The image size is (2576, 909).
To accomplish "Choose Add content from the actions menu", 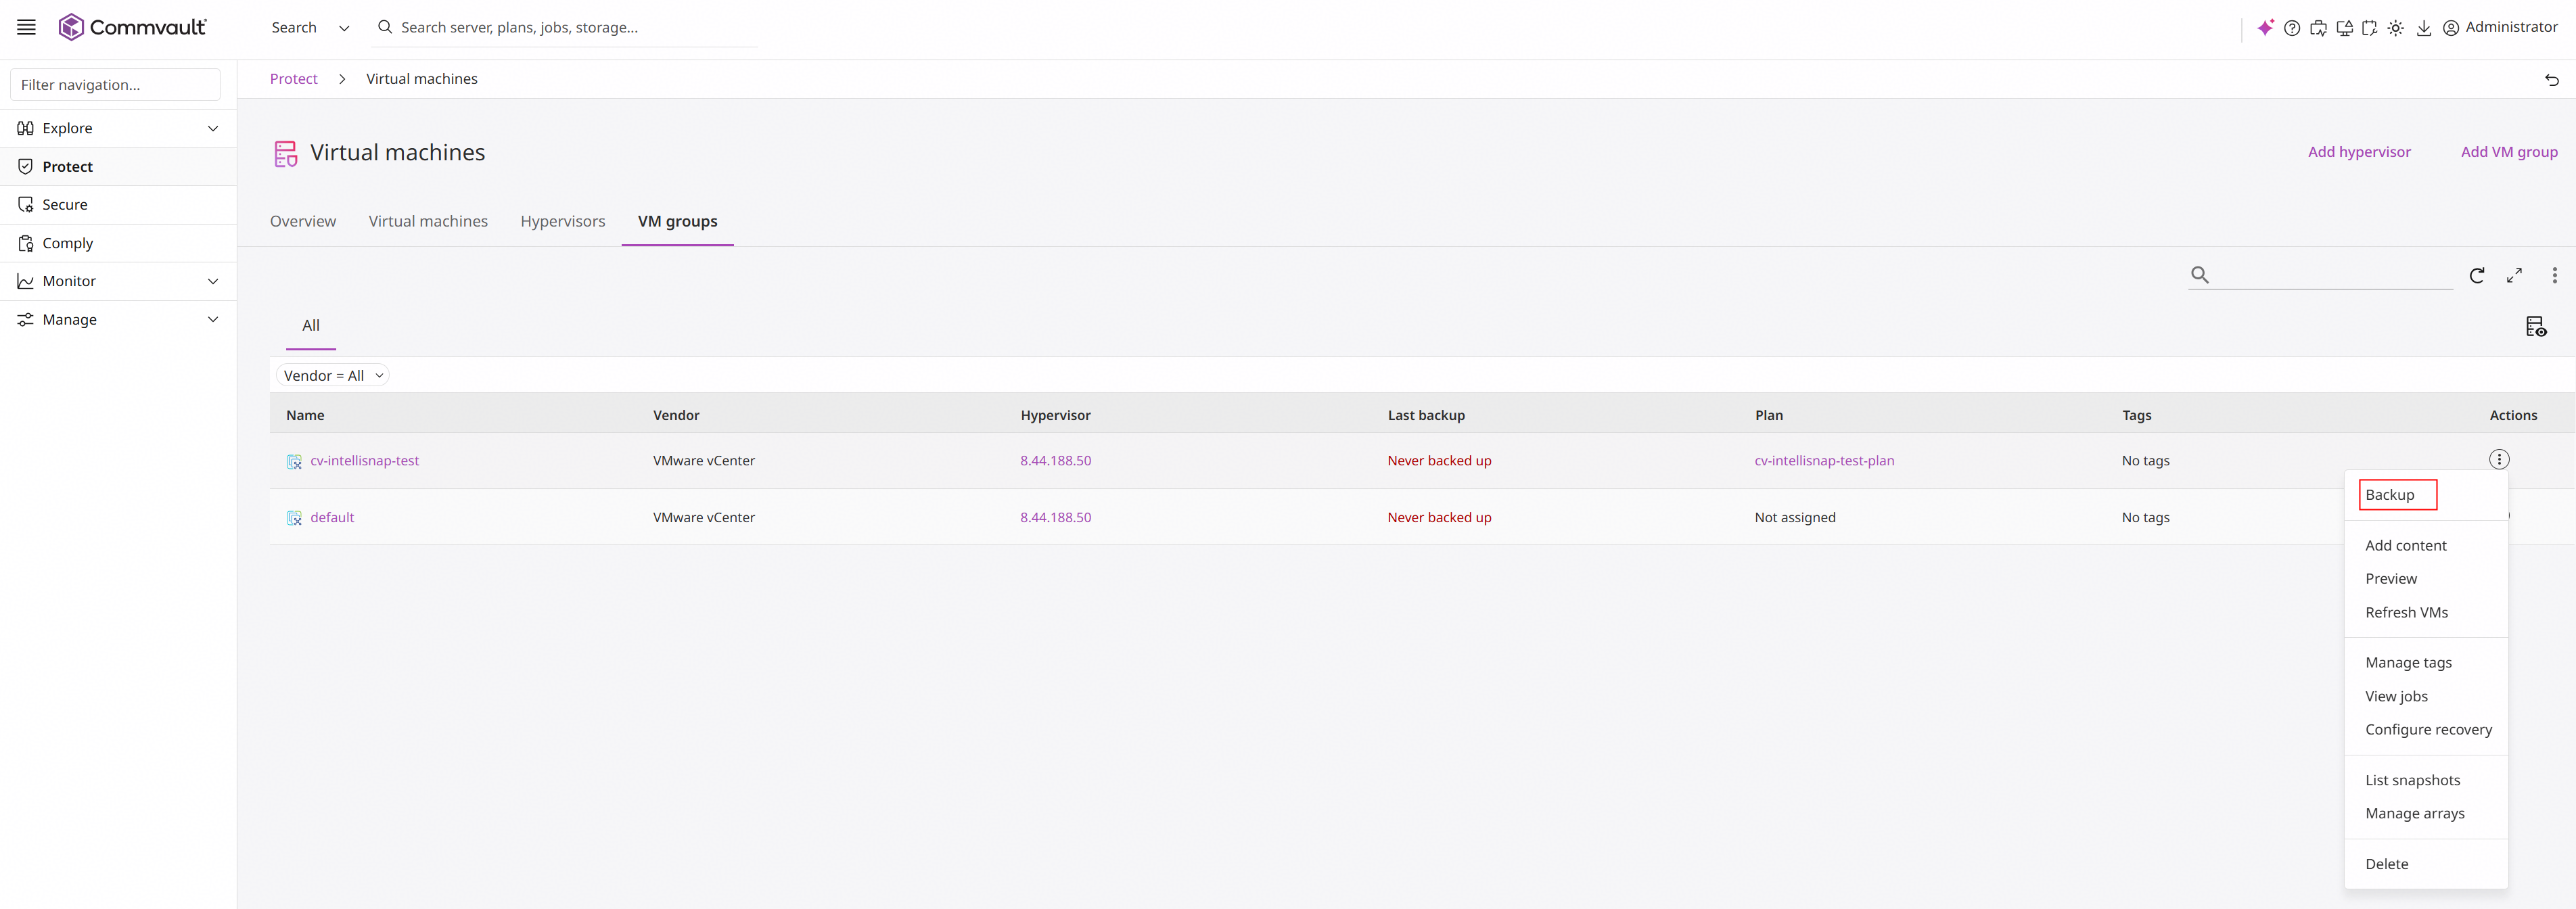I will point(2406,546).
